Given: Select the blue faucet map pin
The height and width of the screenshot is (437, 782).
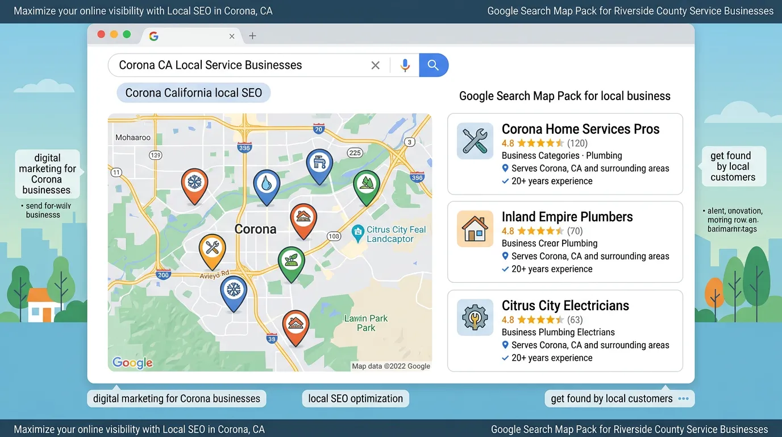Looking at the screenshot, I should [319, 166].
